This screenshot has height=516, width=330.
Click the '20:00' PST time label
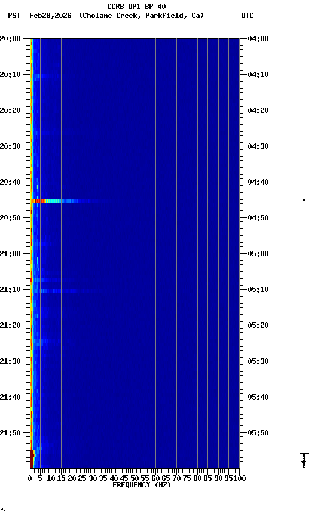10,39
